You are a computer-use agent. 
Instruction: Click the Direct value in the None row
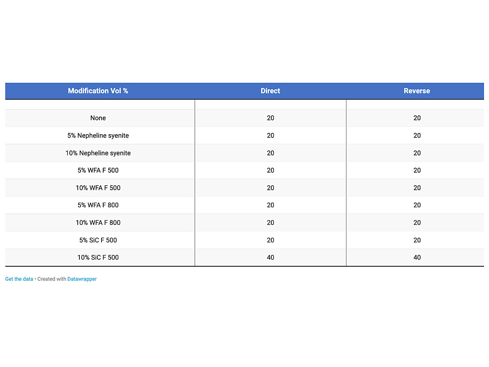[x=270, y=118]
